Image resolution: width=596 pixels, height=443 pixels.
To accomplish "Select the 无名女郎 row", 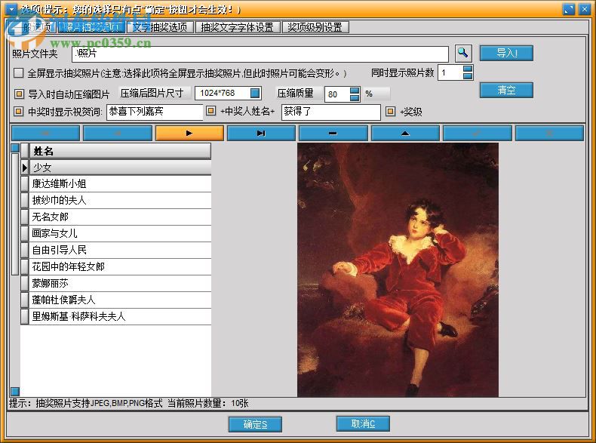I will (x=120, y=217).
